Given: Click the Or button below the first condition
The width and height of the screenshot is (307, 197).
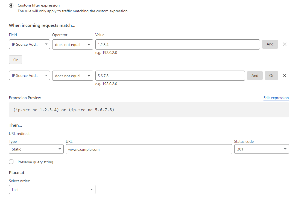Looking at the screenshot, I should point(15,60).
